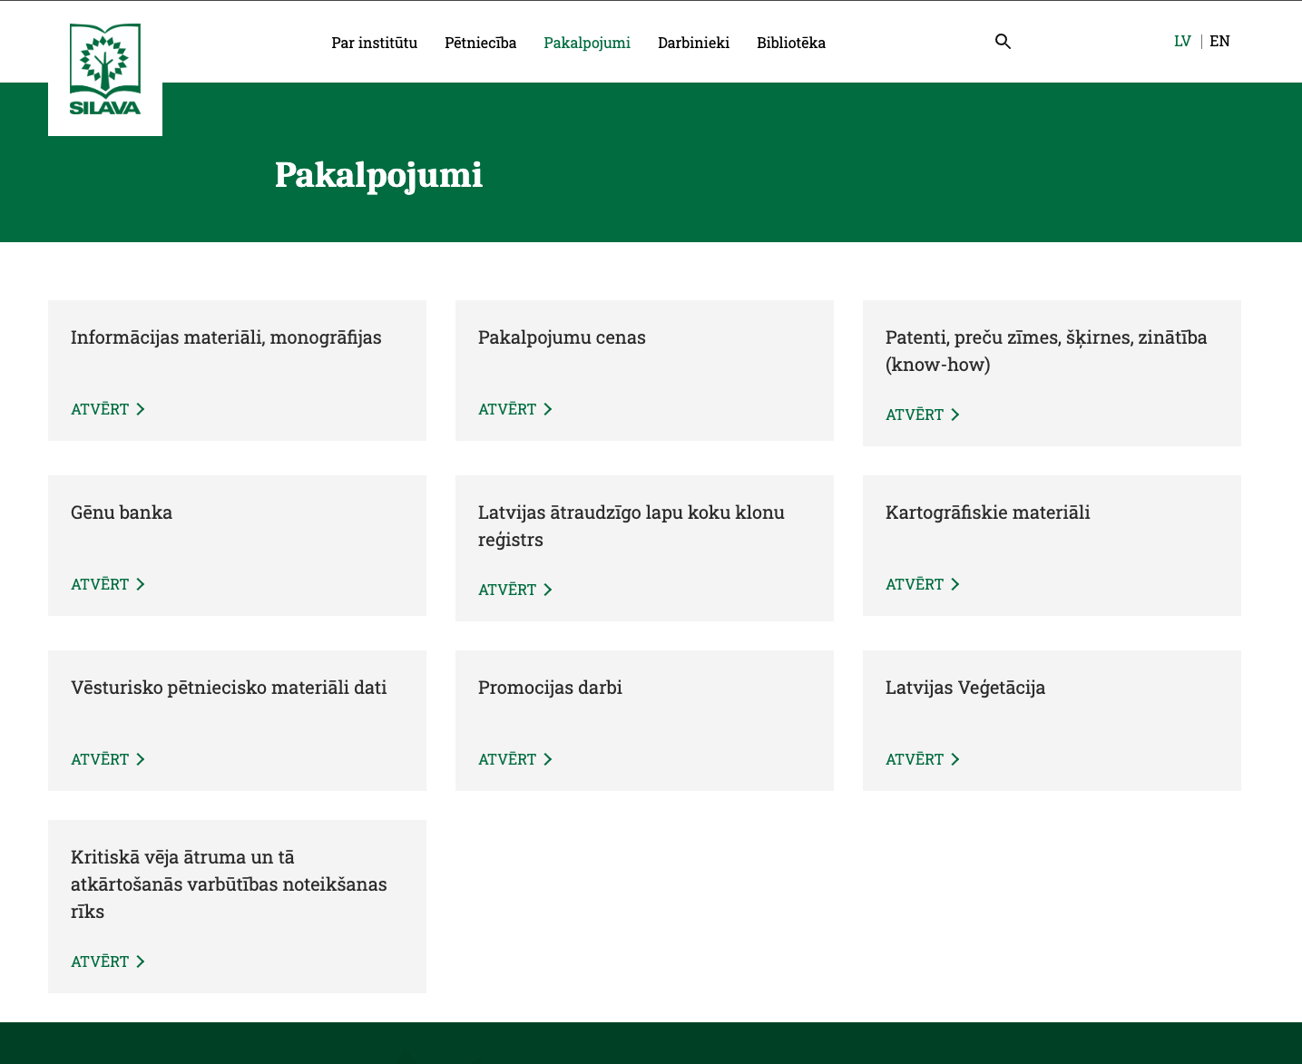This screenshot has width=1302, height=1064.
Task: Open the search magnifier icon
Action: [x=1003, y=41]
